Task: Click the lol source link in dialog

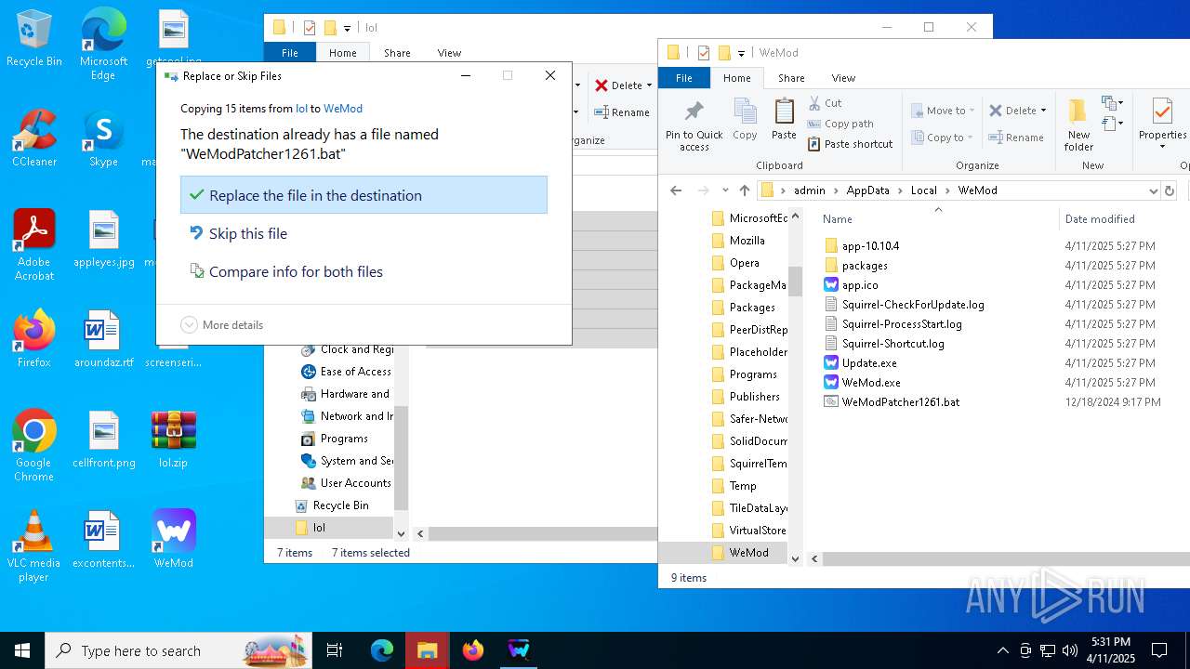Action: pos(301,109)
